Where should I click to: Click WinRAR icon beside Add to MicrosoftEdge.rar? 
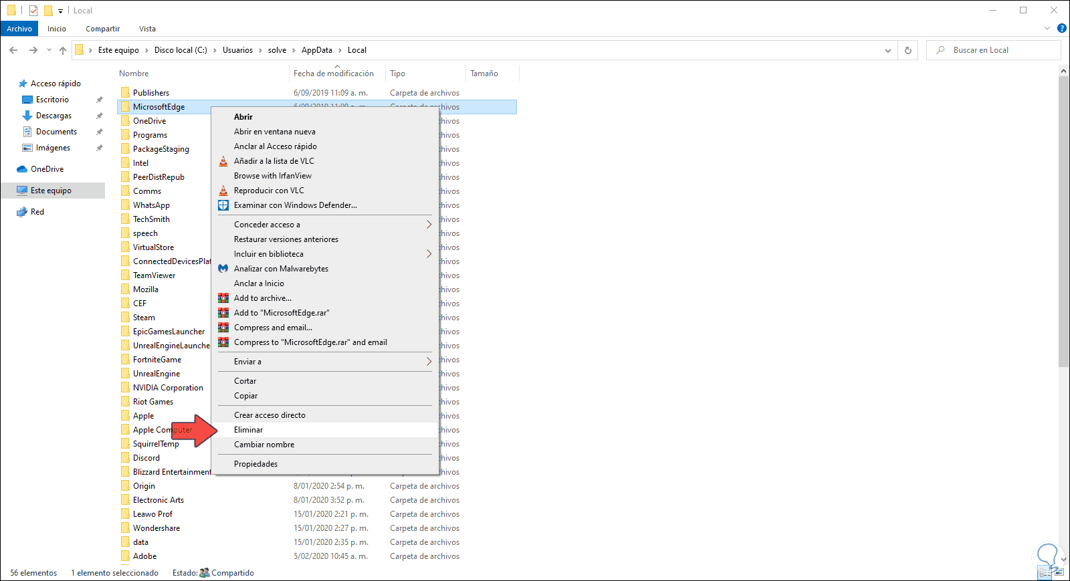point(223,313)
